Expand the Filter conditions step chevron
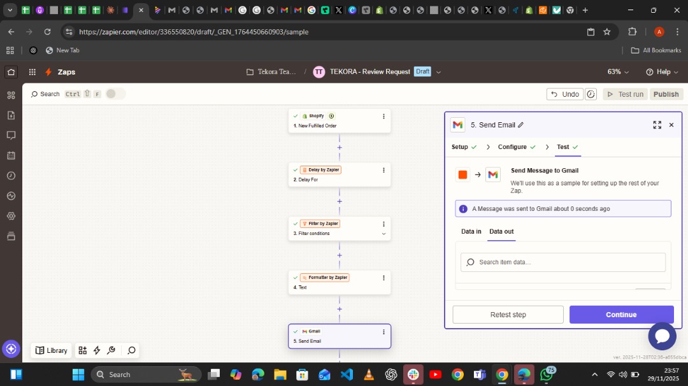688x386 pixels. click(x=383, y=234)
